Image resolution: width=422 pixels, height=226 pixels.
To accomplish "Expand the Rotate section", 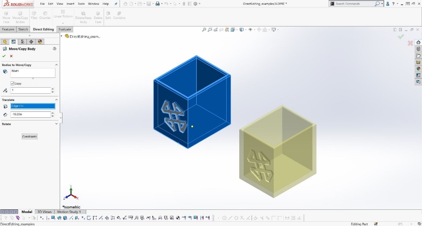I will (56, 124).
